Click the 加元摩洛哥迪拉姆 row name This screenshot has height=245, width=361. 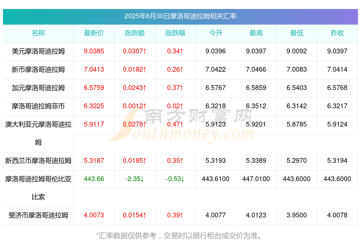[x=38, y=88]
